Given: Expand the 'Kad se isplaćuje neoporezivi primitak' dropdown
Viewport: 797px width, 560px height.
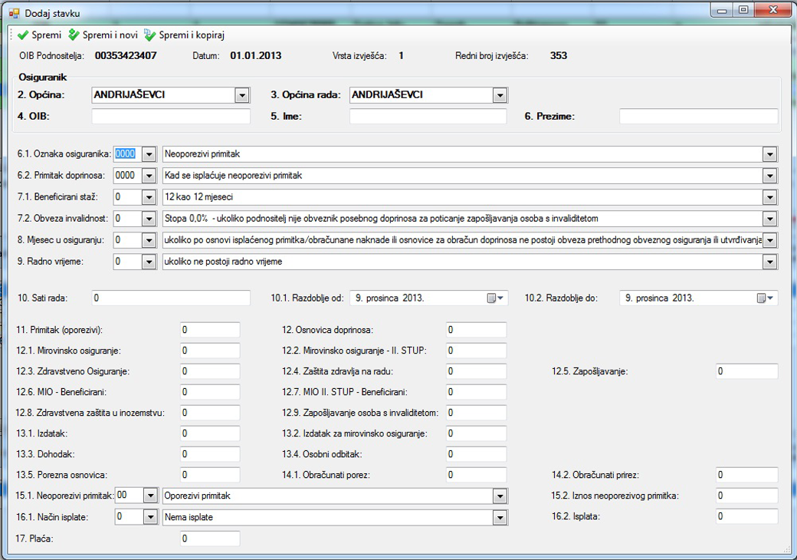Looking at the screenshot, I should point(769,176).
